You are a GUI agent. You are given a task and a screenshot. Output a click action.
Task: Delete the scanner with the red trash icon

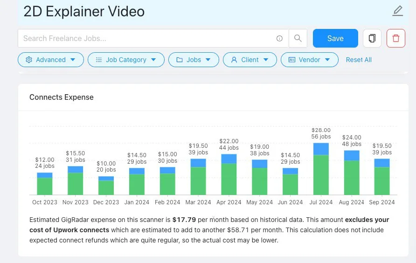coord(396,38)
